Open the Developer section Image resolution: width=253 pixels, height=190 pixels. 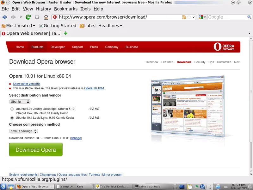tap(58, 47)
